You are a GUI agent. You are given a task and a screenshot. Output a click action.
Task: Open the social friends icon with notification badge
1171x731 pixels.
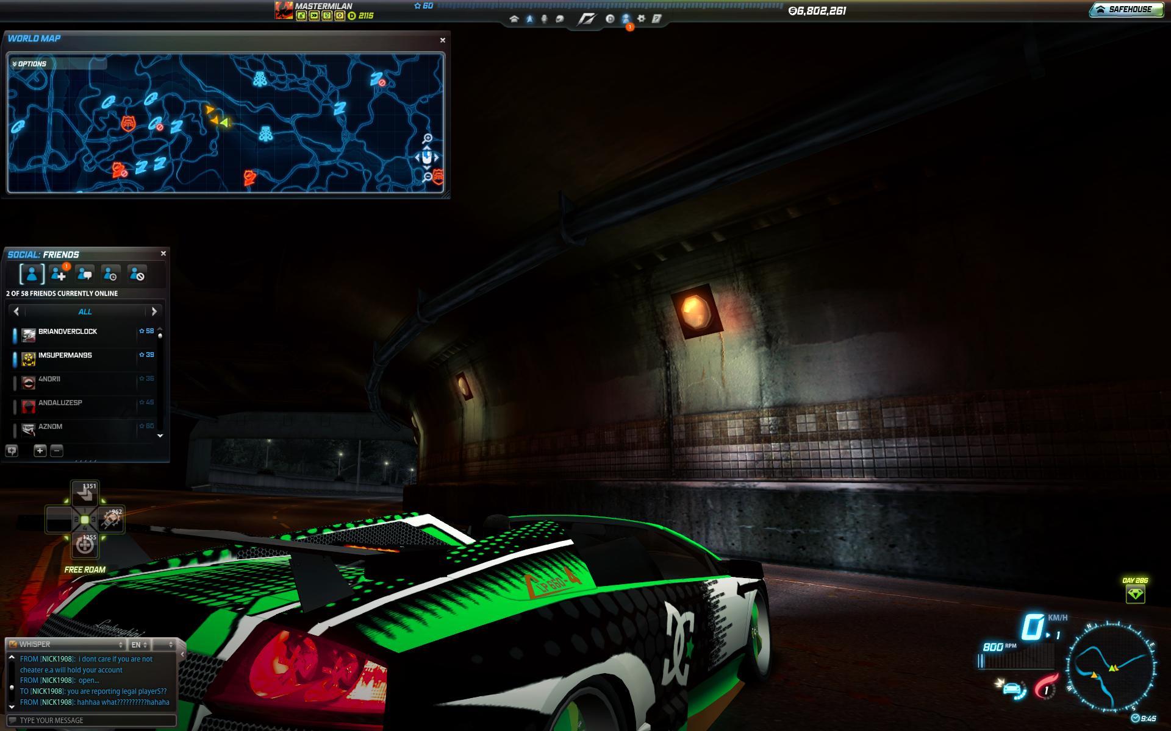[626, 19]
